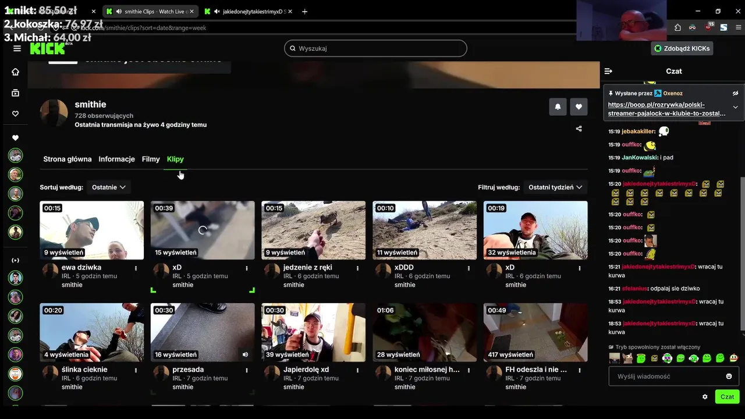Viewport: 745px width, 419px height.
Task: Open options menu for 'ewa dziwka' clip
Action: pos(136,268)
